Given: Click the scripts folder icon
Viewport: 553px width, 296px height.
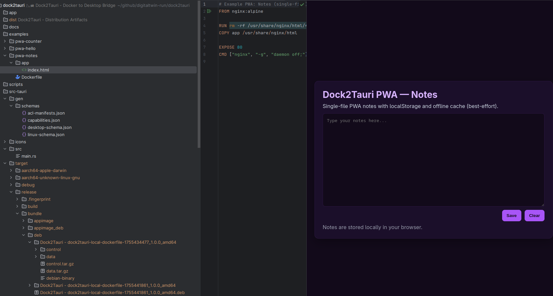Looking at the screenshot, I should tap(6, 84).
